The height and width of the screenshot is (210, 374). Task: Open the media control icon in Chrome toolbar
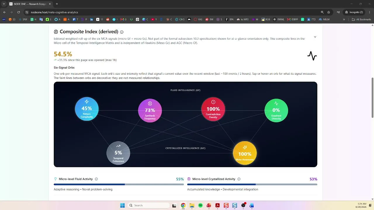338,12
